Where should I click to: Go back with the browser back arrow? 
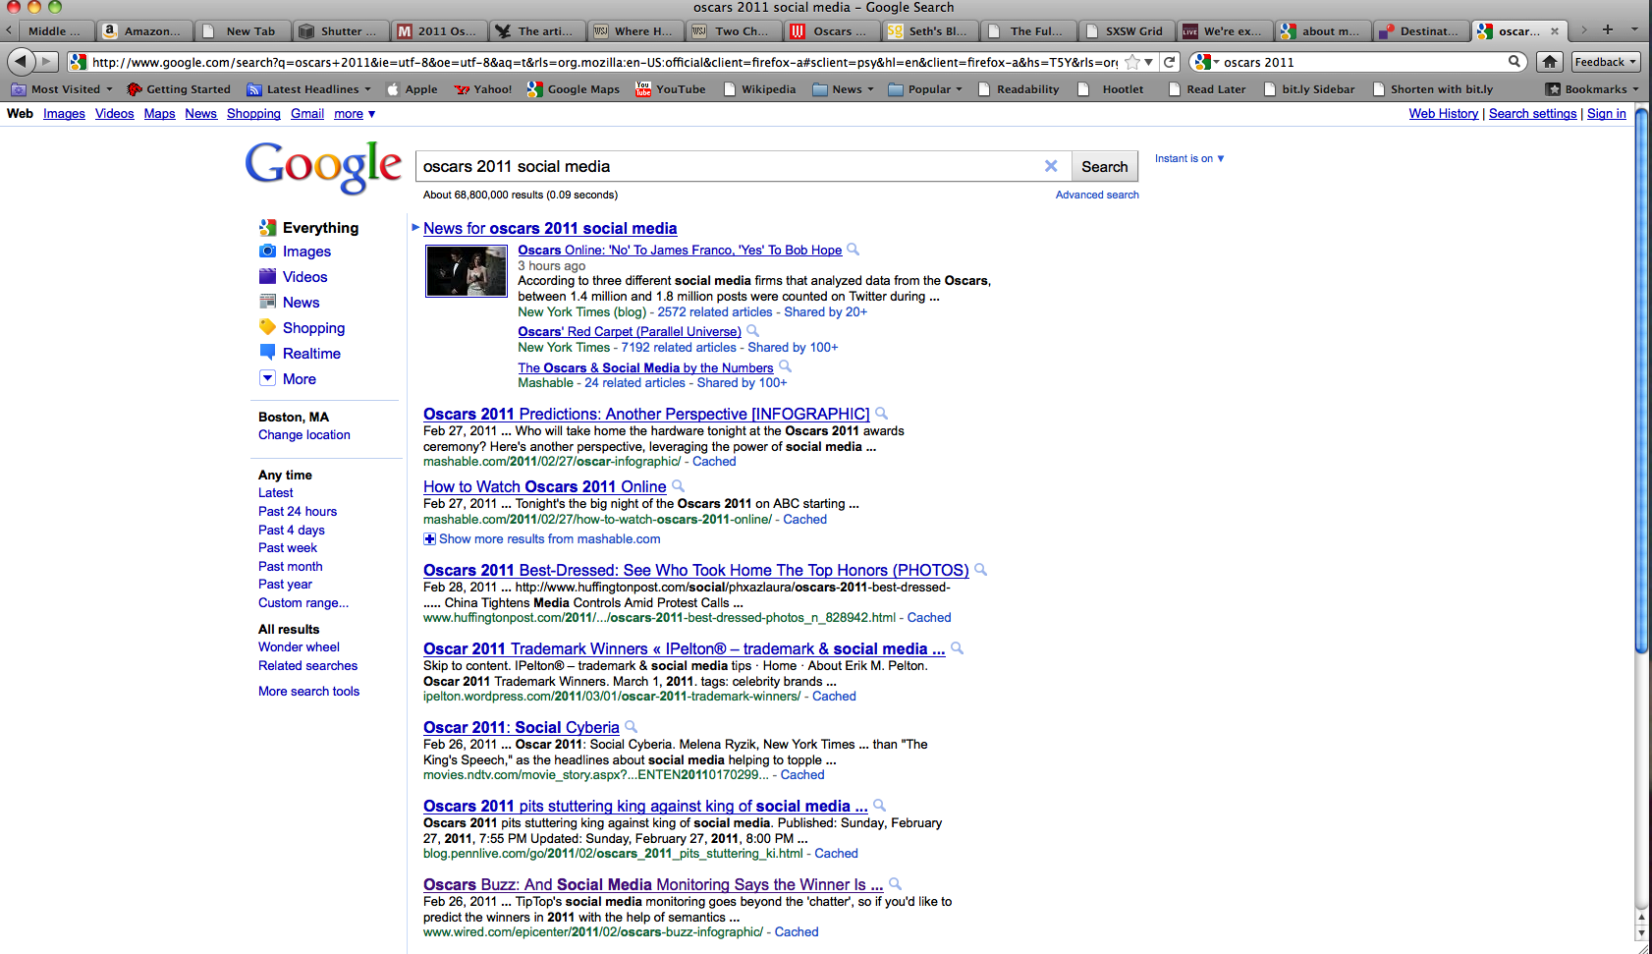coord(21,62)
